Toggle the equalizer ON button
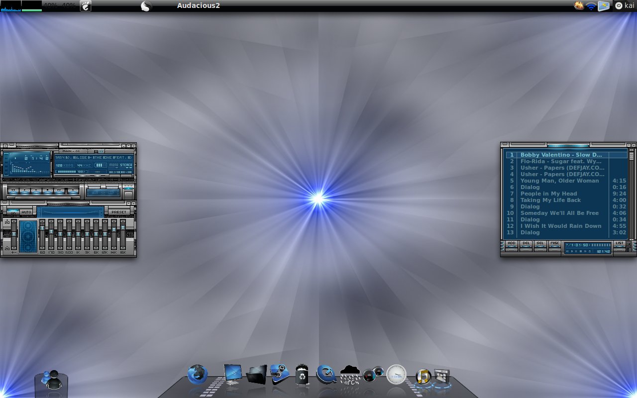Viewport: 637px width, 398px height. pyautogui.click(x=13, y=212)
